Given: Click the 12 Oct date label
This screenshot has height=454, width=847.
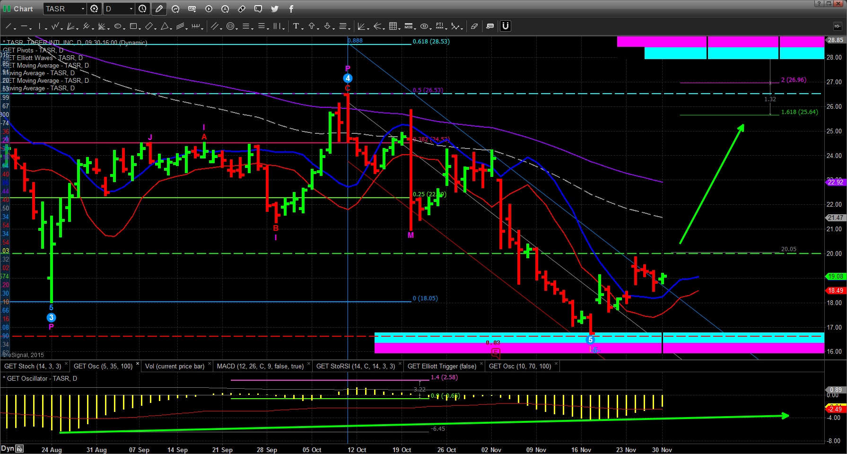Looking at the screenshot, I should tap(357, 450).
